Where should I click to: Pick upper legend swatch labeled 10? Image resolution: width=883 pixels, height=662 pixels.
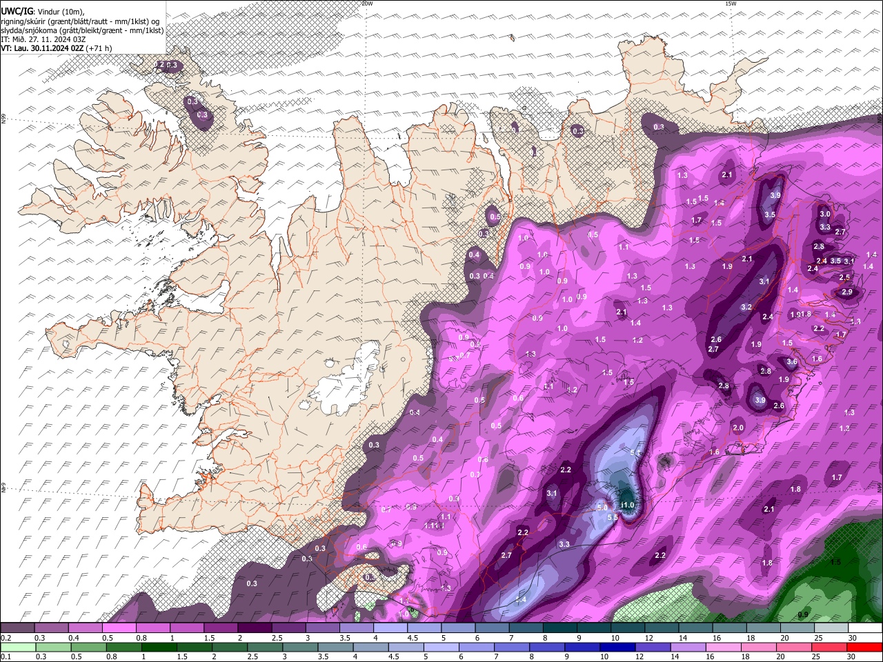[x=628, y=628]
